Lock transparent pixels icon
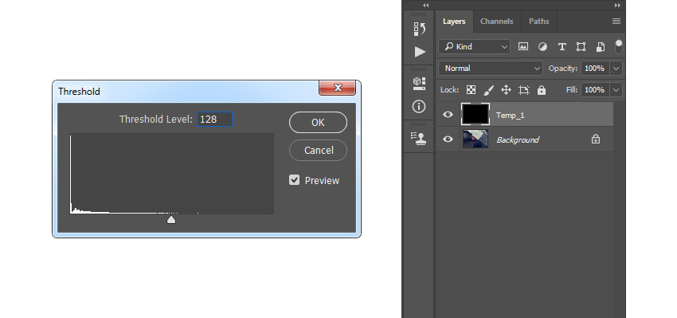Viewport: 677px width, 318px height. tap(471, 90)
